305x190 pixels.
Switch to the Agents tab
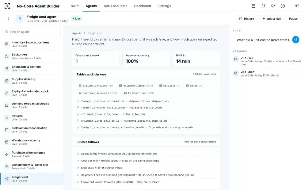pyautogui.click(x=91, y=6)
